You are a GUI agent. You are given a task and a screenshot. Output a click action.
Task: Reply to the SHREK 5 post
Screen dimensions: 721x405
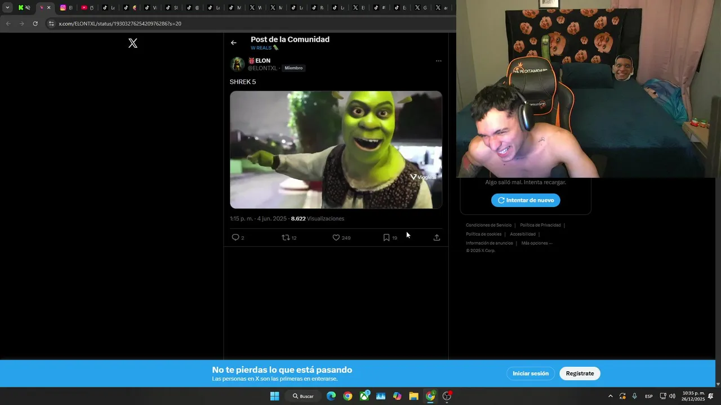[x=238, y=237]
